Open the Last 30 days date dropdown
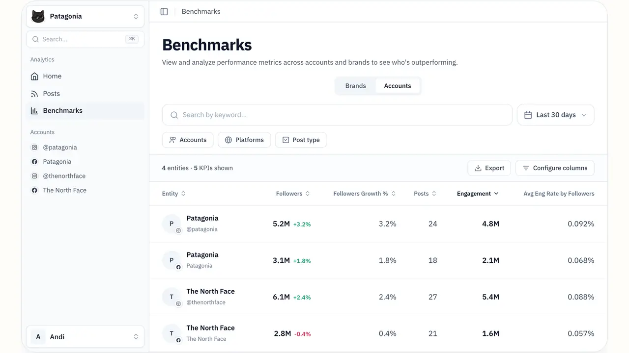The width and height of the screenshot is (629, 353). click(x=556, y=115)
